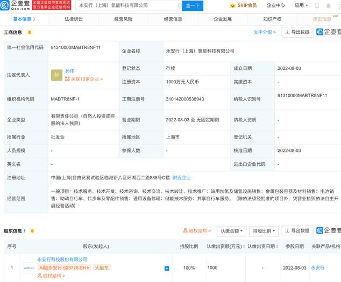The width and height of the screenshot is (341, 282).
Task: Expand the 认缴金额 dropdown
Action: click(231, 231)
